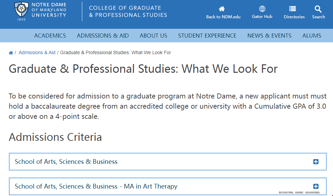Viewport: 333px width, 196px height.
Task: Click the Search magnifying glass icon
Action: point(318,9)
